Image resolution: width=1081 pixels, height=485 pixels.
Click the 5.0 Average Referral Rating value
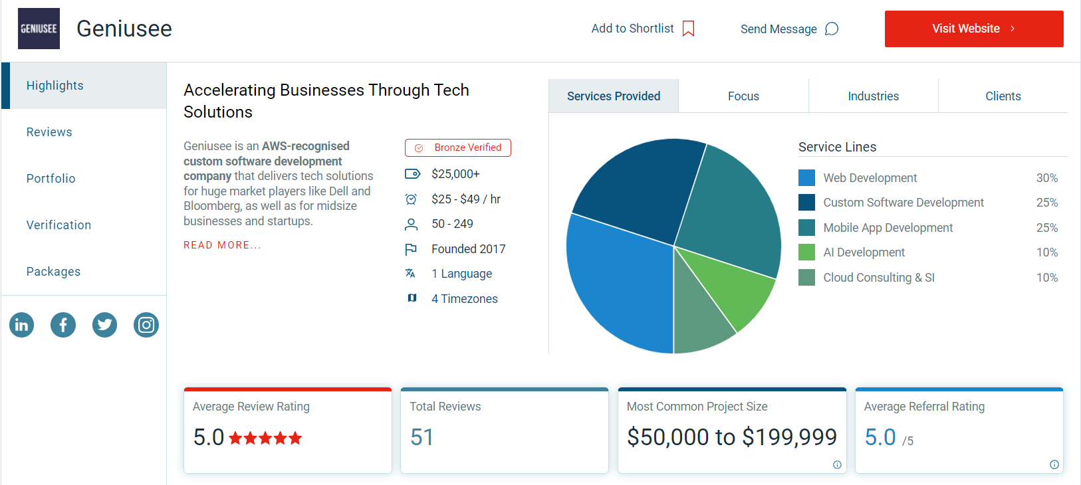[x=880, y=437]
